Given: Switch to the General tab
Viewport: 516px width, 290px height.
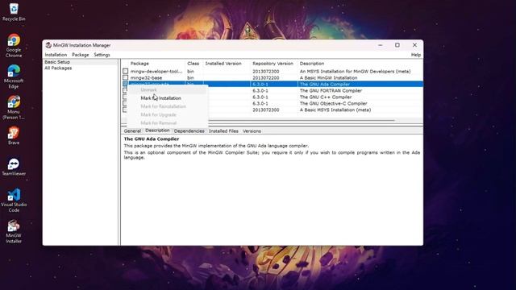Looking at the screenshot, I should (132, 130).
